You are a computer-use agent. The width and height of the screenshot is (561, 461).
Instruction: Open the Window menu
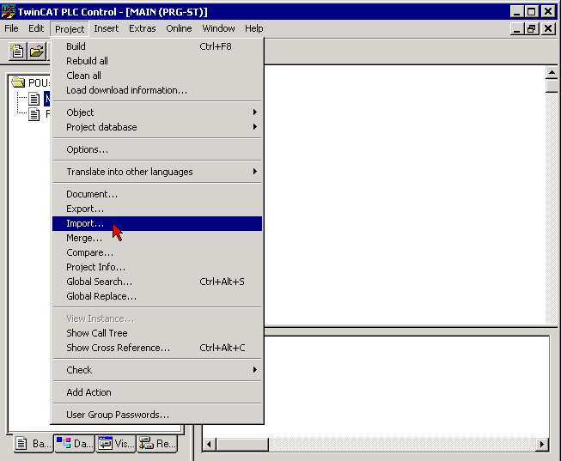(218, 28)
